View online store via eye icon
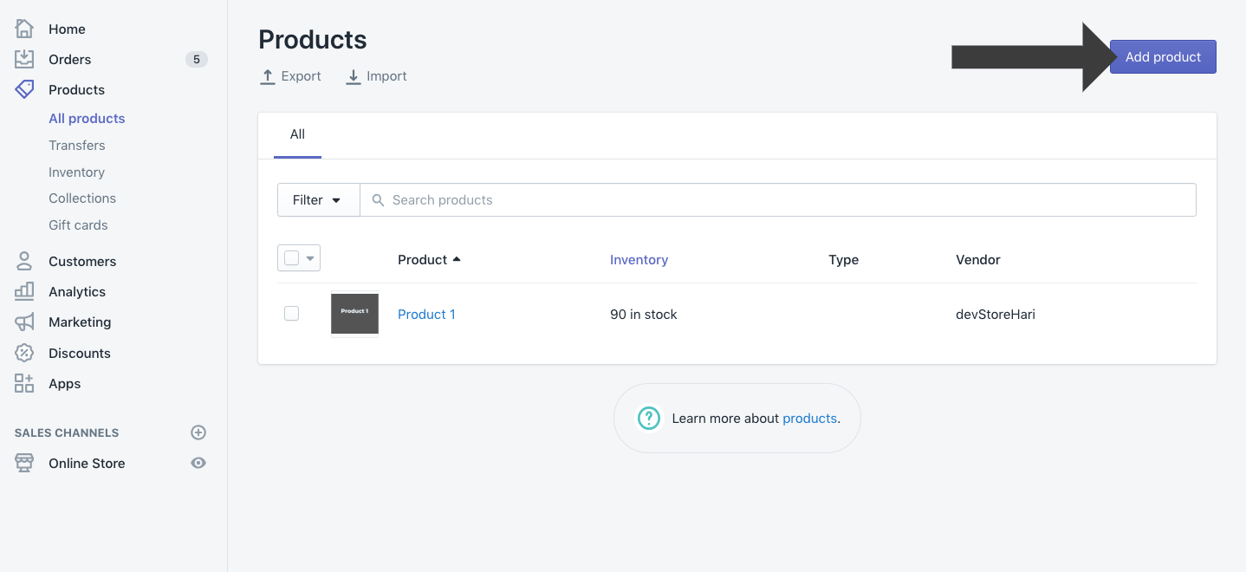This screenshot has height=572, width=1246. point(198,463)
